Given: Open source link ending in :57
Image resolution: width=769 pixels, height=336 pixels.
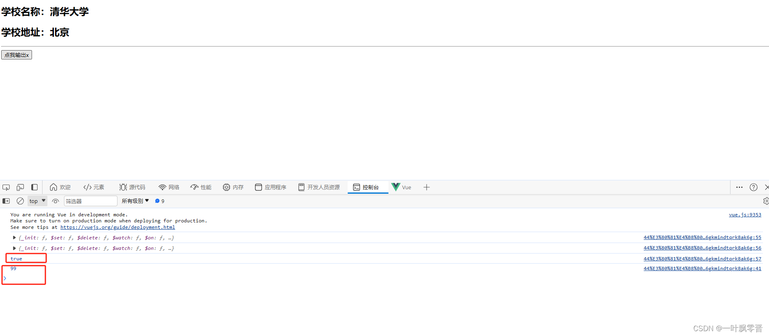Looking at the screenshot, I should pyautogui.click(x=703, y=258).
